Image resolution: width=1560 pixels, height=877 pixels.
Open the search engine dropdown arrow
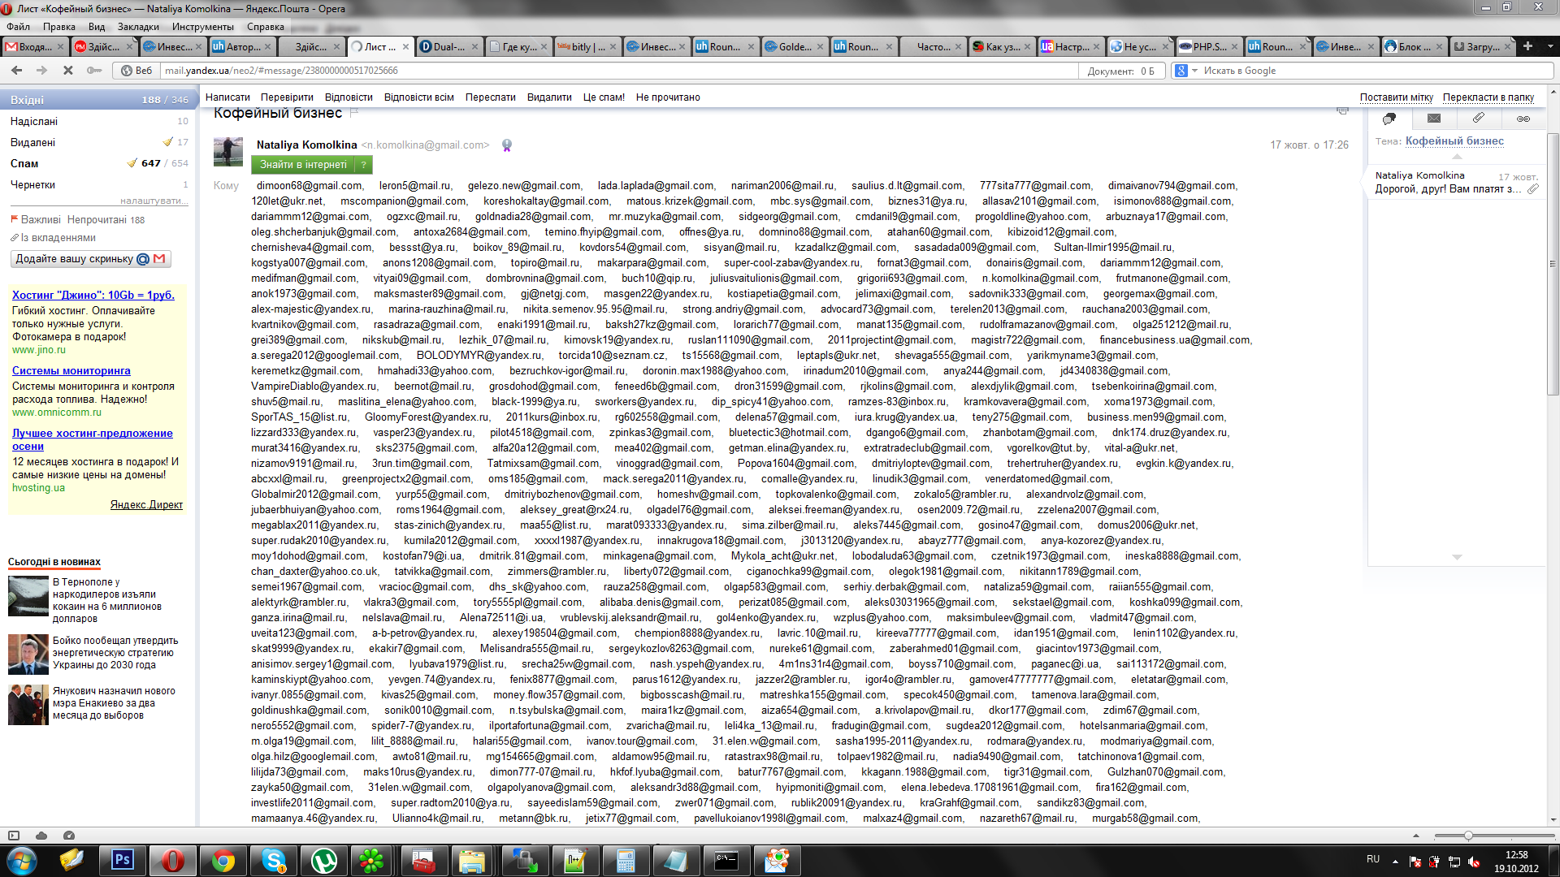coord(1194,71)
